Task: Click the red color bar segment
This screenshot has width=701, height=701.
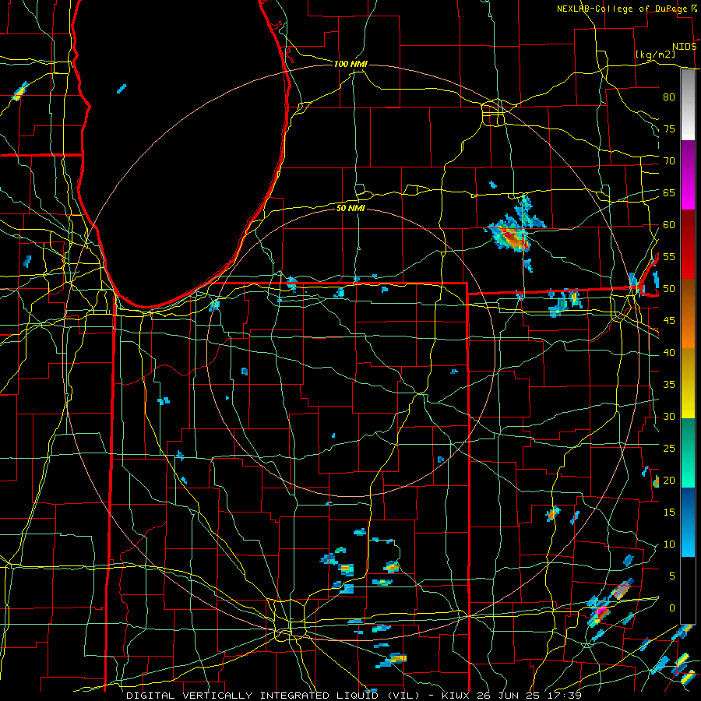Action: pos(688,245)
